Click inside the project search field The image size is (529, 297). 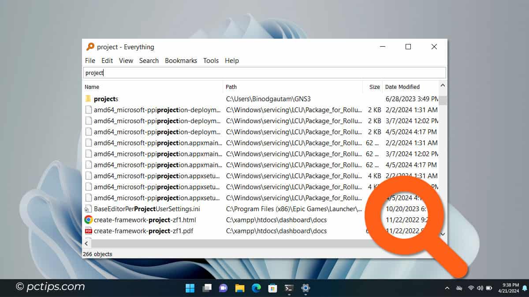click(176, 72)
